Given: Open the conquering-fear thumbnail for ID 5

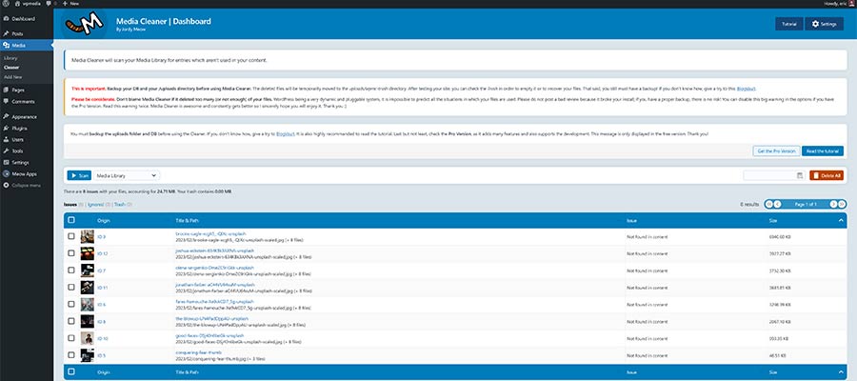Looking at the screenshot, I should 87,355.
